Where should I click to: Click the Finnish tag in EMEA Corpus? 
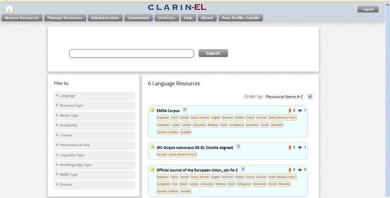click(239, 118)
